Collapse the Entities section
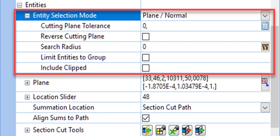Viewport: 280px width, 136px height. (20, 5)
